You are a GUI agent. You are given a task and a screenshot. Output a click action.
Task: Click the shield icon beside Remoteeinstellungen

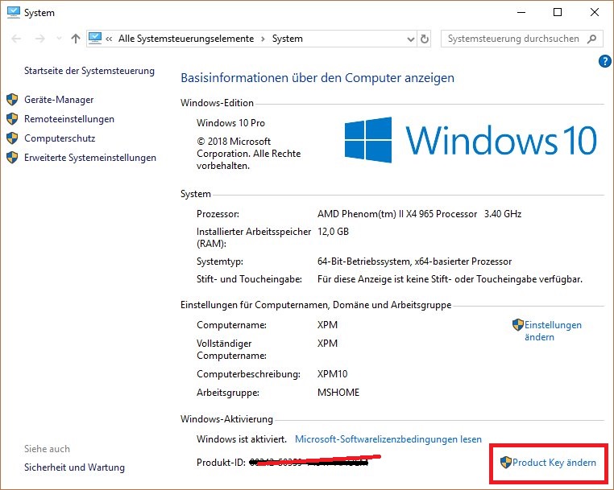12,119
